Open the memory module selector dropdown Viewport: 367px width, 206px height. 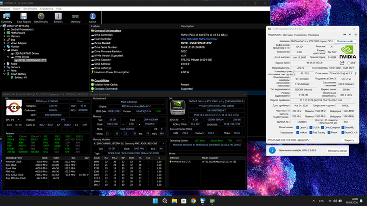[129, 143]
